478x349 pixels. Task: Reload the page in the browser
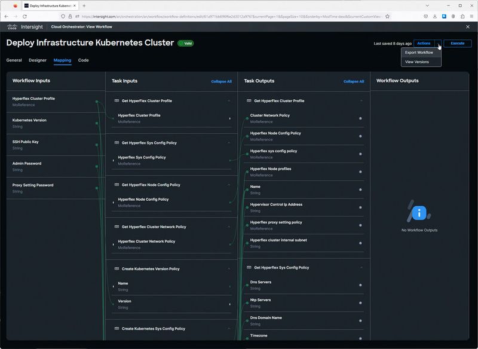24,17
